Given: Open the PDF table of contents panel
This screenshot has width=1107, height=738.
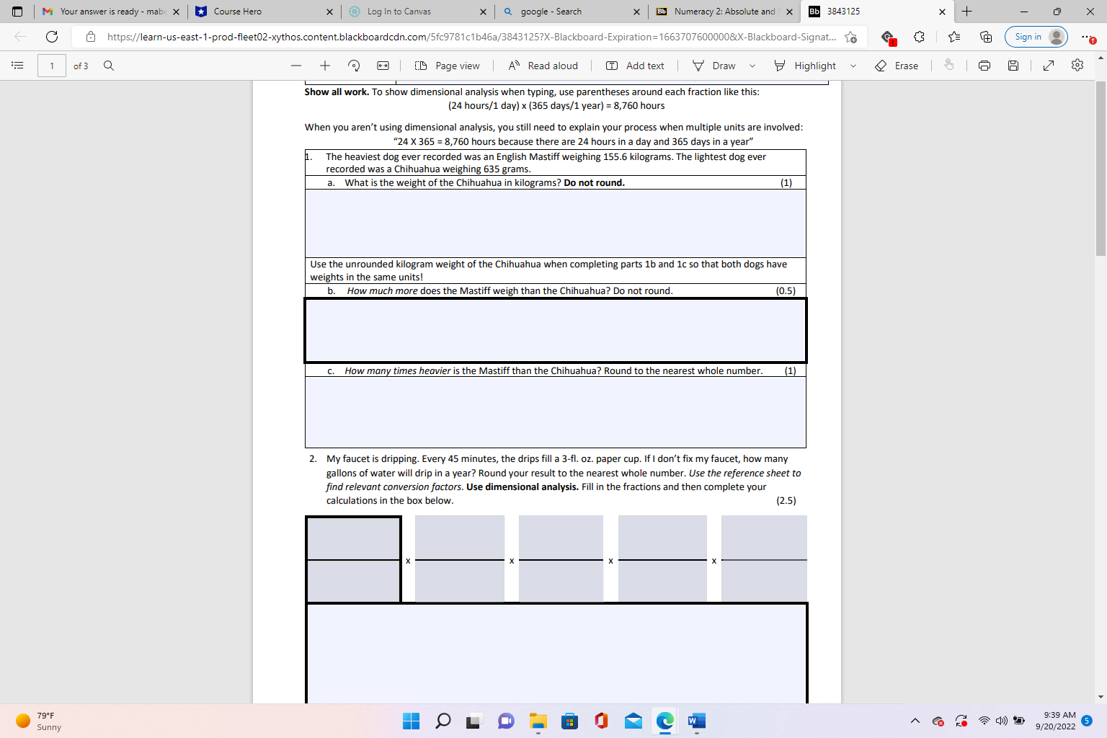Looking at the screenshot, I should [x=17, y=65].
